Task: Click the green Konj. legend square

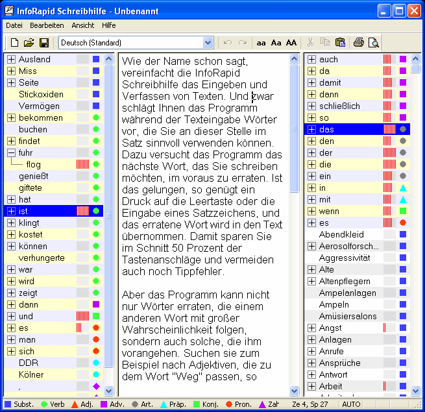Action: [x=197, y=404]
